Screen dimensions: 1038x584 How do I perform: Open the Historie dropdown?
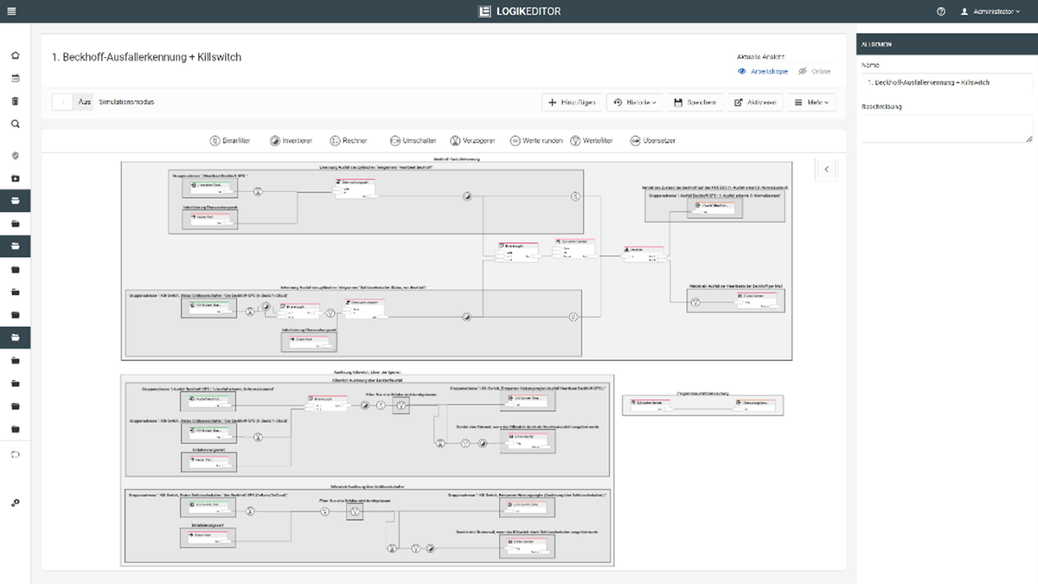click(x=634, y=102)
